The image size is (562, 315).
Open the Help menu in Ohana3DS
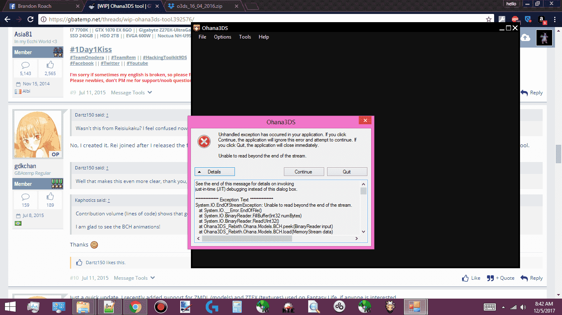pyautogui.click(x=264, y=37)
